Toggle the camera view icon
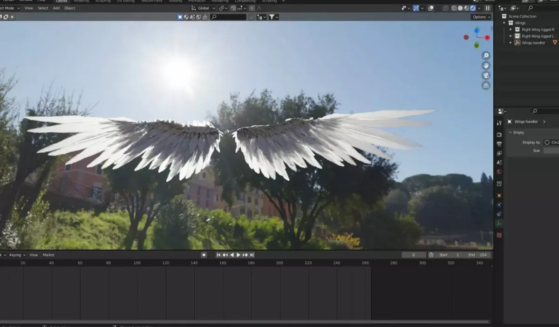The height and width of the screenshot is (327, 559). tap(486, 76)
